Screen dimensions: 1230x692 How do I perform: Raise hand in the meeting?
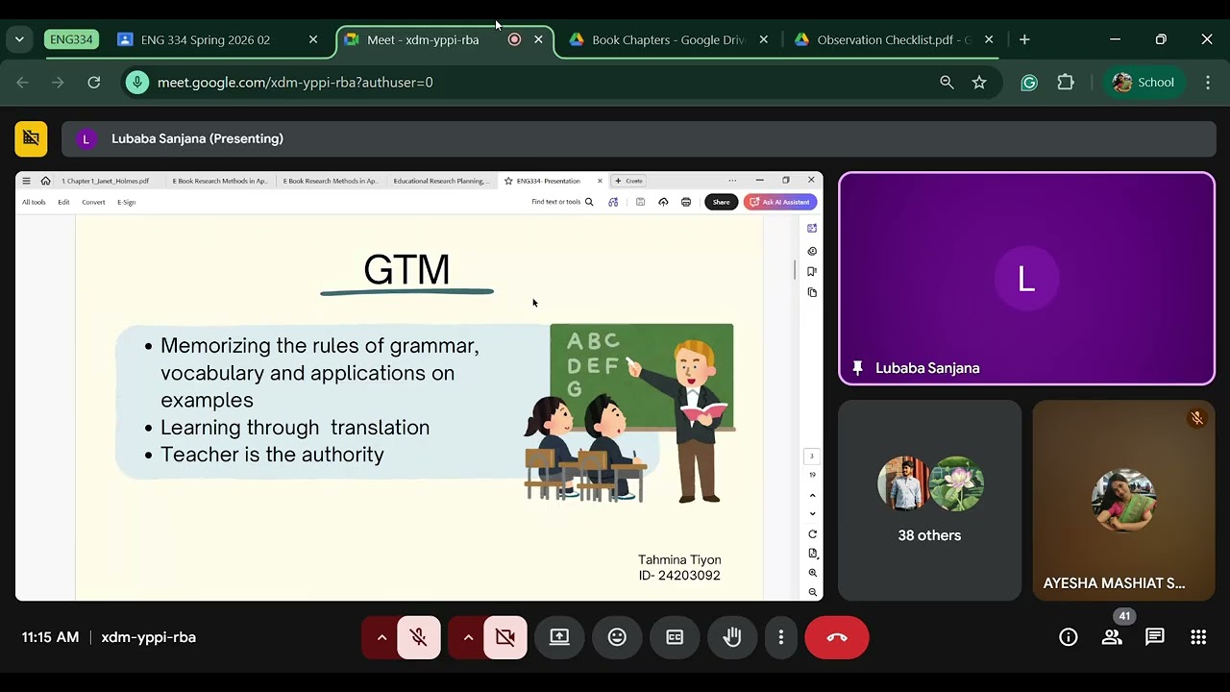732,637
